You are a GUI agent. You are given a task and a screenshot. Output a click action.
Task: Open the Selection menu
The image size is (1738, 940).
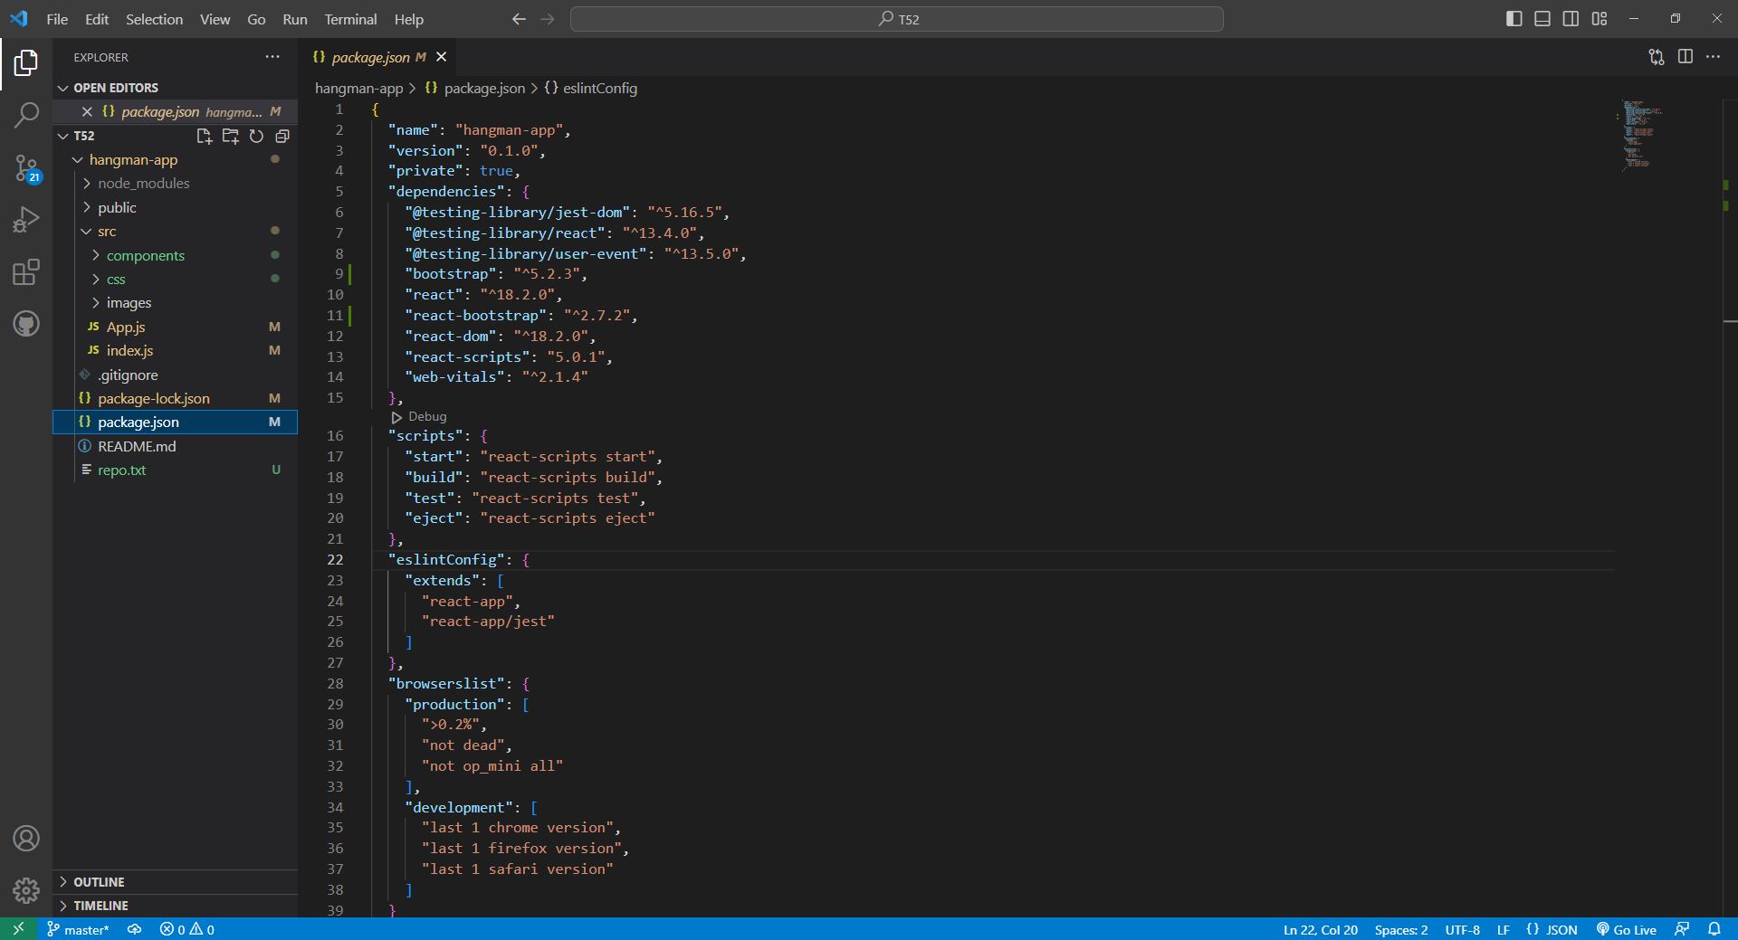pyautogui.click(x=154, y=19)
